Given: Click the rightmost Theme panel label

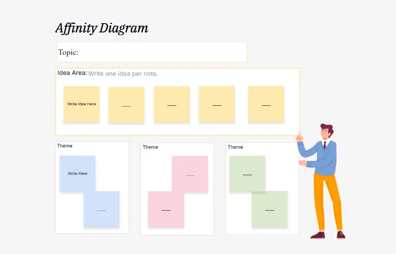Looking at the screenshot, I should pyautogui.click(x=235, y=147).
